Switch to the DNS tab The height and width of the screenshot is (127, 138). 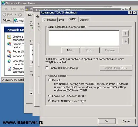point(62,20)
